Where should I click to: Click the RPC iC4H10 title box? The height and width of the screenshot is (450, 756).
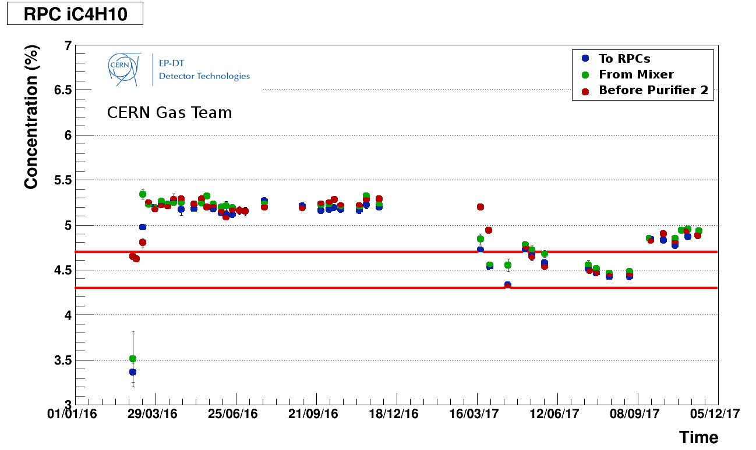75,15
